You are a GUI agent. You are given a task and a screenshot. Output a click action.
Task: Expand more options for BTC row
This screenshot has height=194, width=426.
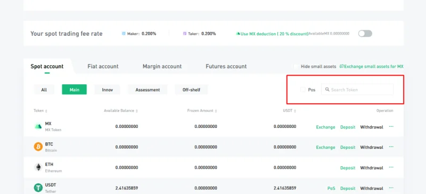pos(391,147)
